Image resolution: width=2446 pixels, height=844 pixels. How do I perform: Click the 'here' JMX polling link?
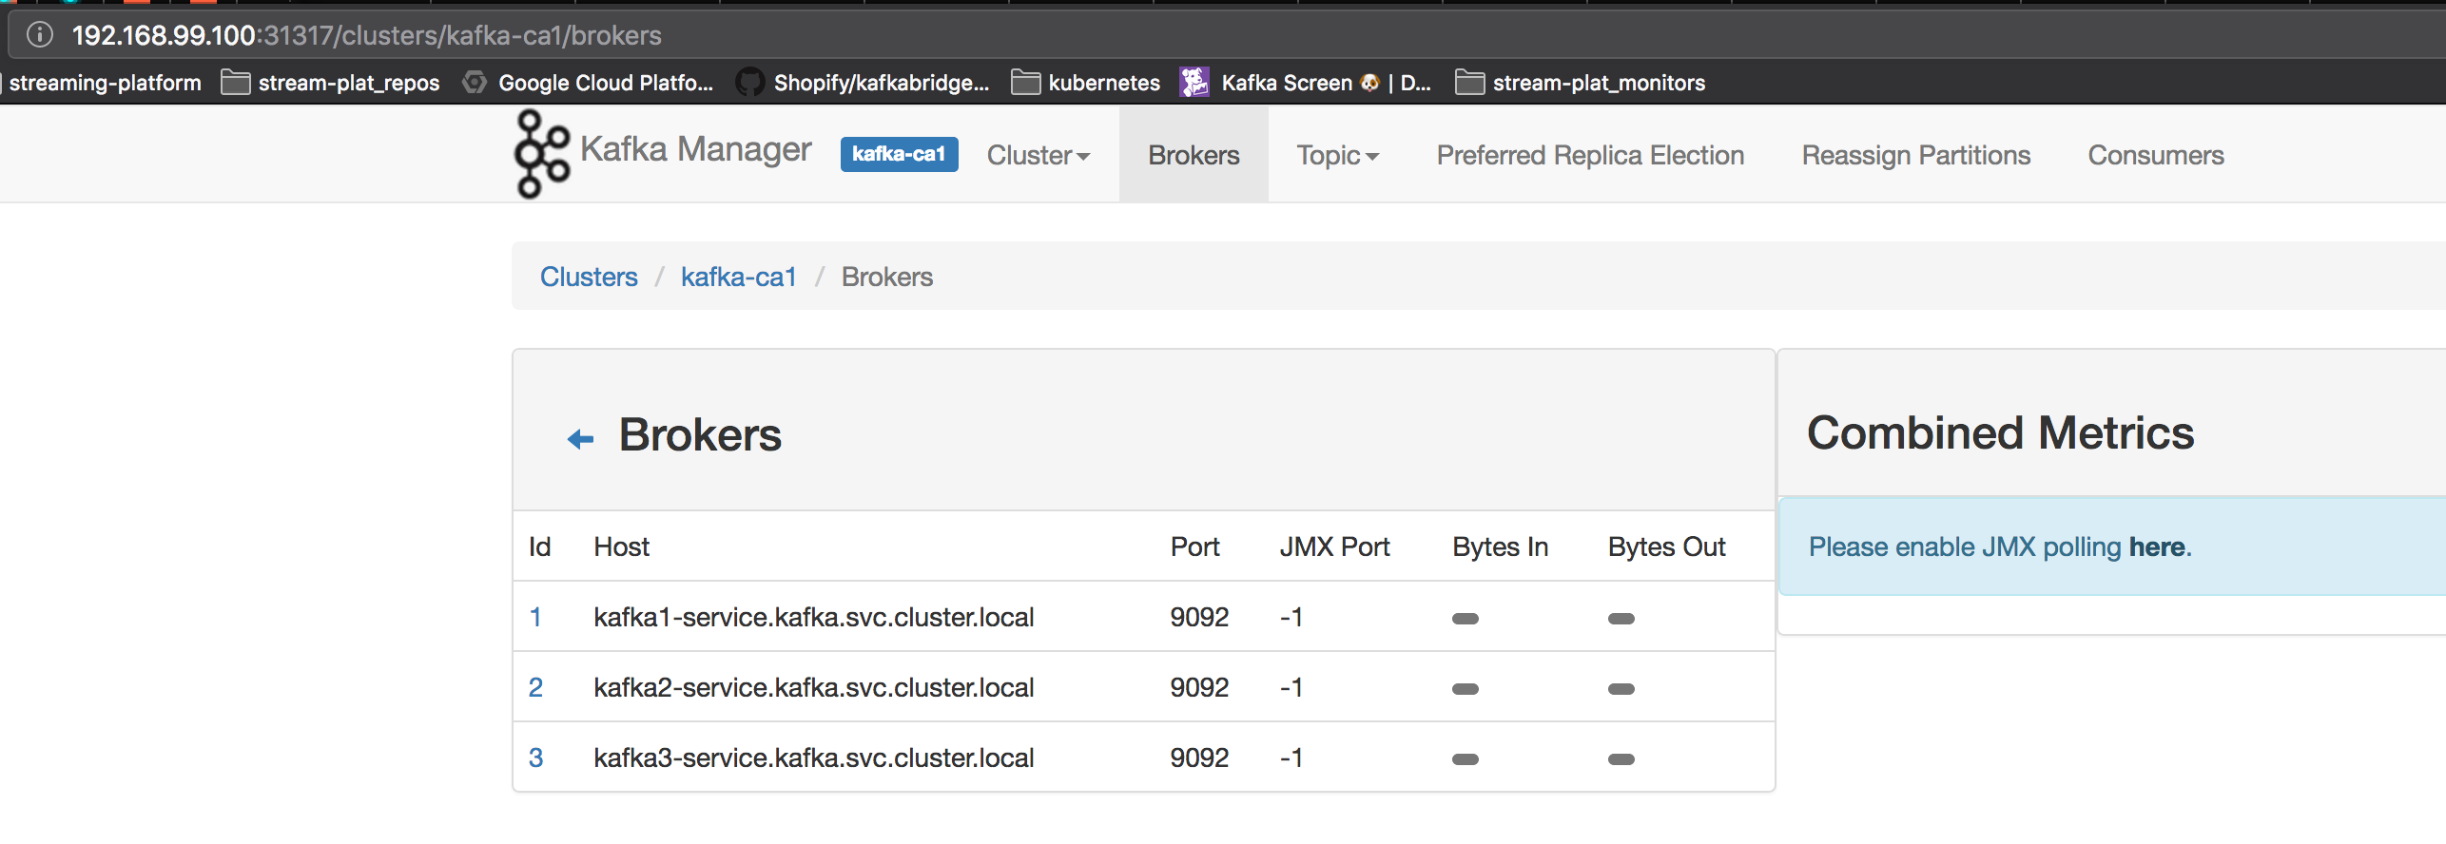point(2156,547)
